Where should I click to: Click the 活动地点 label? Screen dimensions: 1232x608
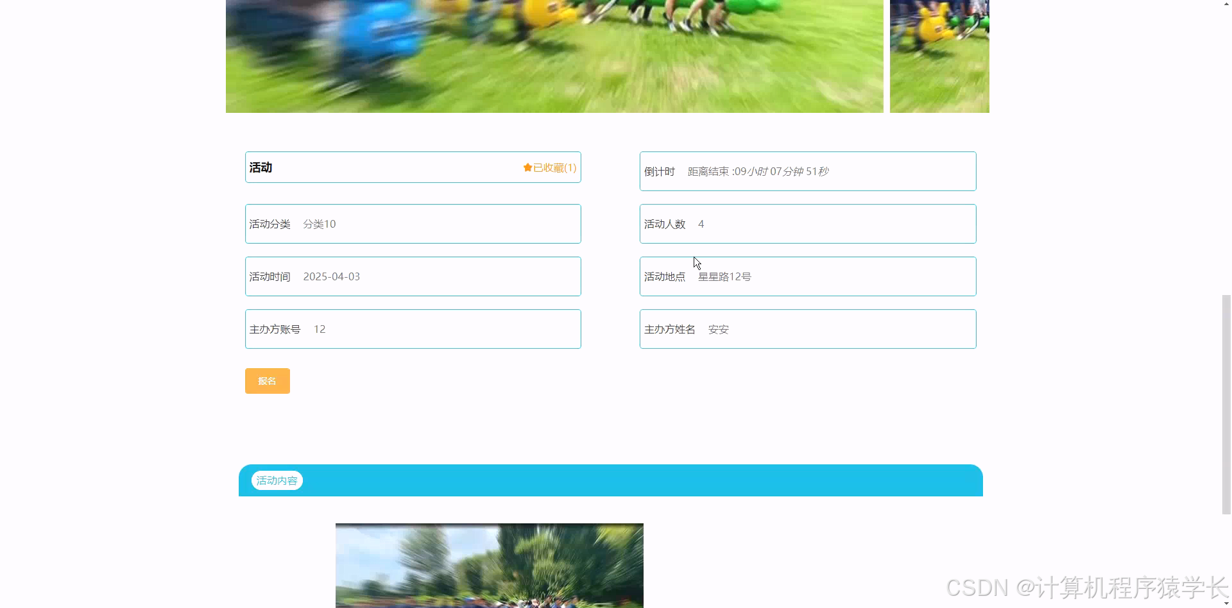pyautogui.click(x=665, y=276)
